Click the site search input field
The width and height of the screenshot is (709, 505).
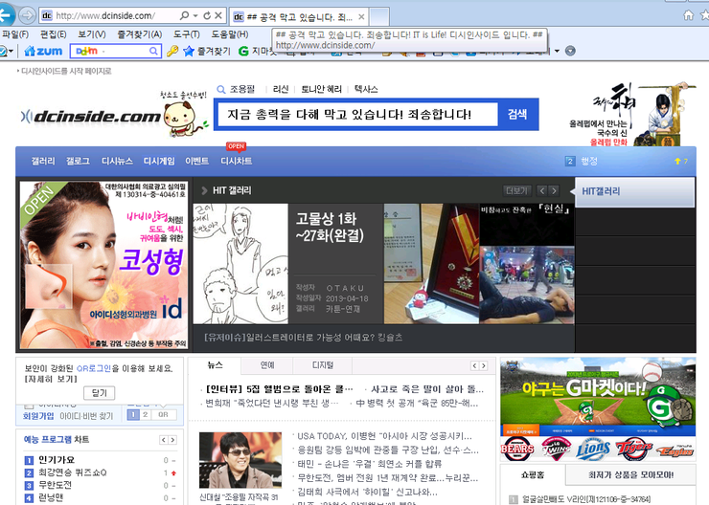(x=357, y=114)
